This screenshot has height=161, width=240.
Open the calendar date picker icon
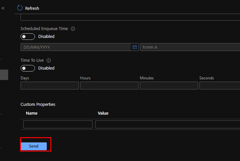tap(134, 47)
